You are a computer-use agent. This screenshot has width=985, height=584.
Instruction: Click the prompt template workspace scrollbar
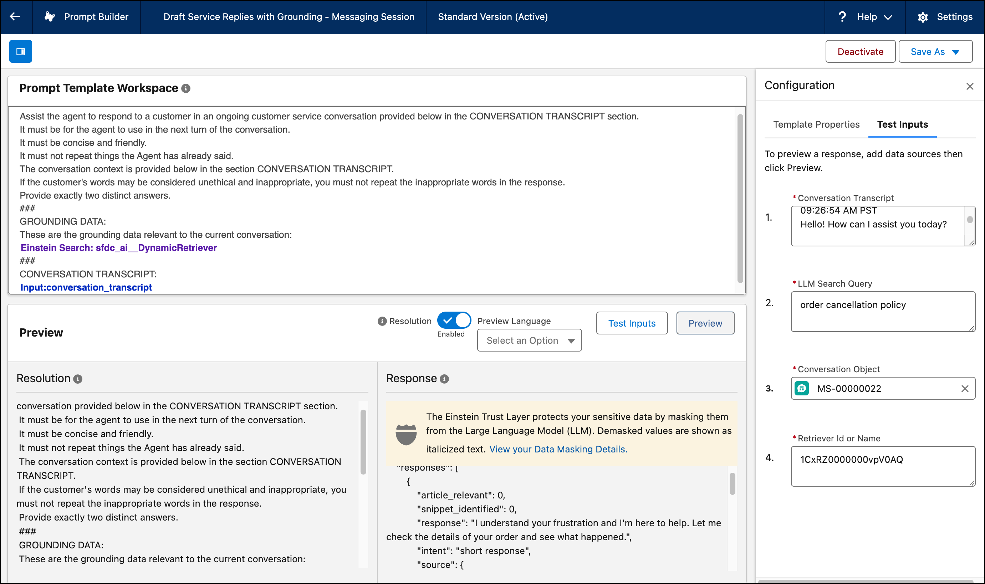tap(740, 199)
